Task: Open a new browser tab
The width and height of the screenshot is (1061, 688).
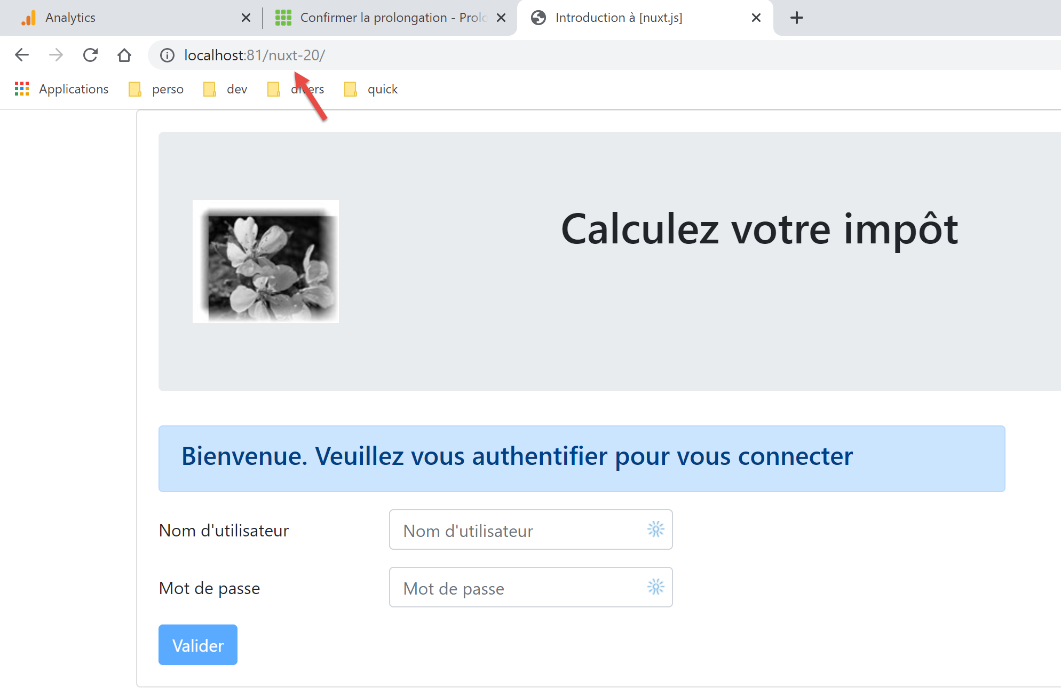Action: click(x=796, y=18)
